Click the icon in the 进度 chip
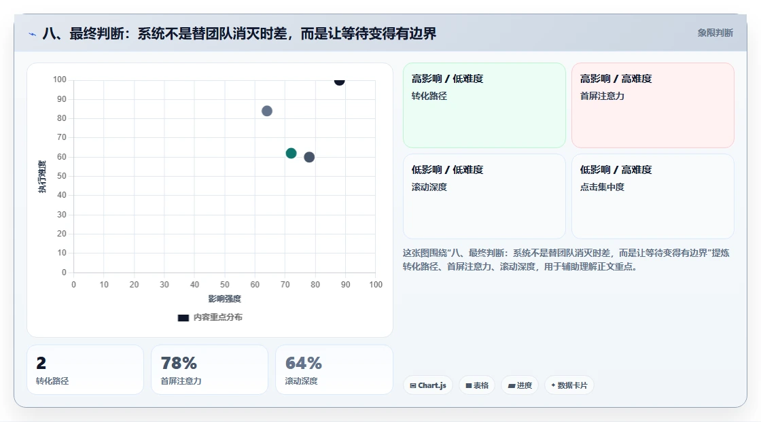 [512, 385]
